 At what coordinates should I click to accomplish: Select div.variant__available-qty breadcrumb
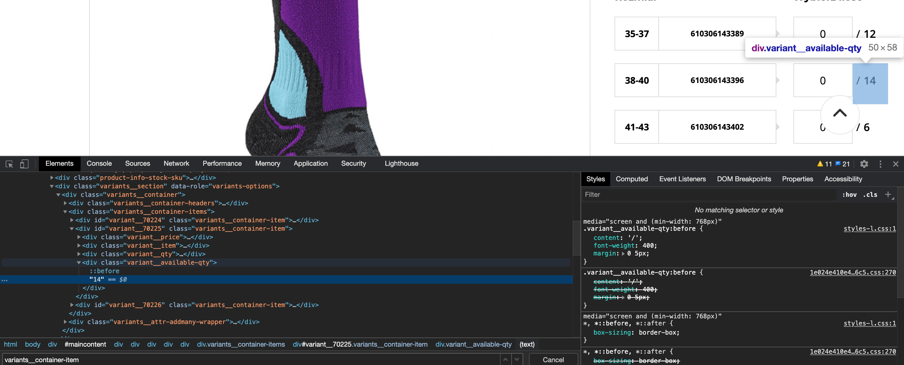click(x=473, y=345)
